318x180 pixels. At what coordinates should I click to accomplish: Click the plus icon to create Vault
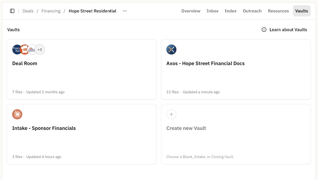click(171, 114)
